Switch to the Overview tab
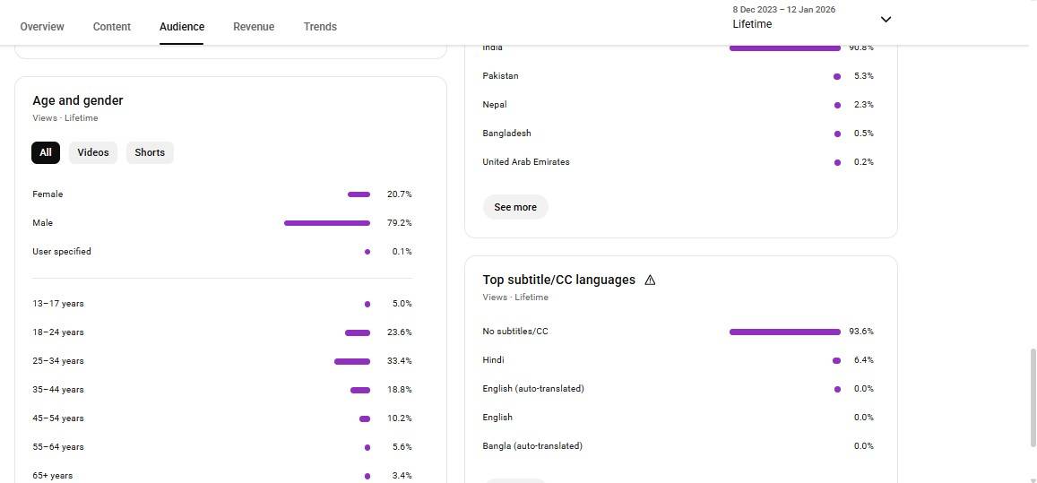 click(42, 27)
